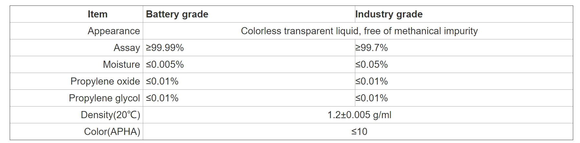Select the Density(20℃) row label
The image size is (580, 143).
(x=110, y=115)
